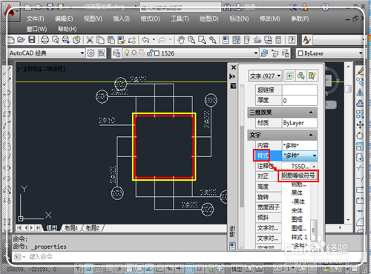Cut selection with the scissors icon
The height and width of the screenshot is (274, 371).
tap(90, 39)
